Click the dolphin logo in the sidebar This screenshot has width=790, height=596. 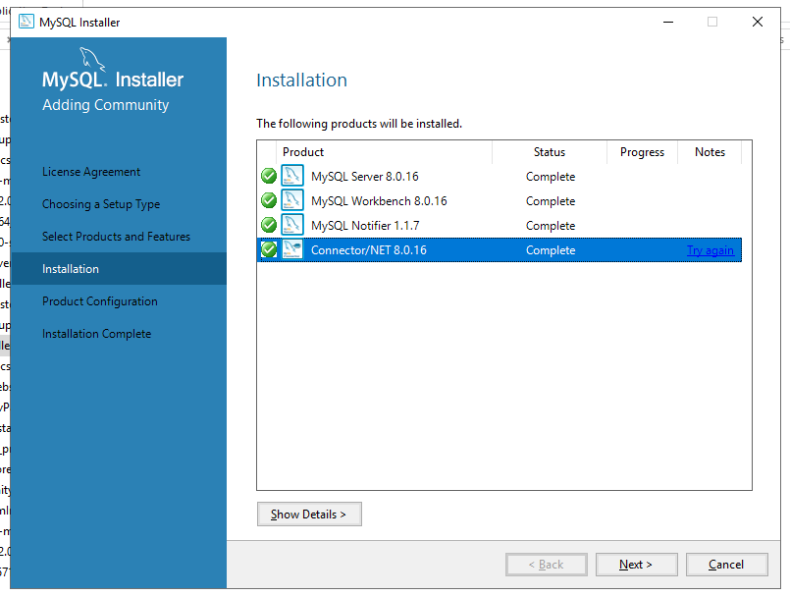coord(92,59)
